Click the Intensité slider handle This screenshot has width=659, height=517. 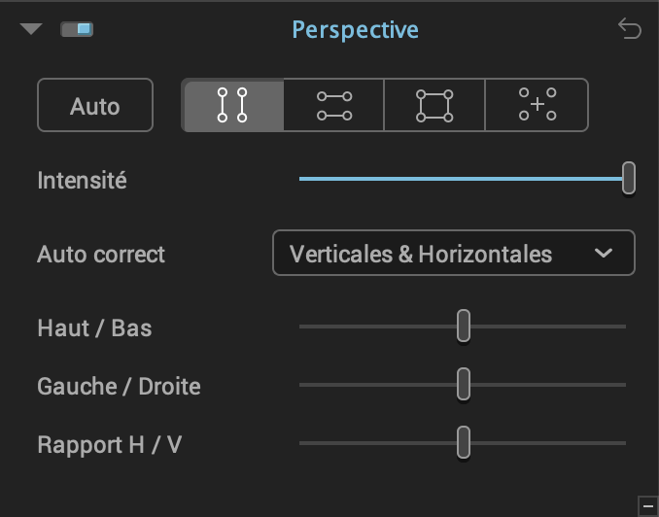pos(628,178)
